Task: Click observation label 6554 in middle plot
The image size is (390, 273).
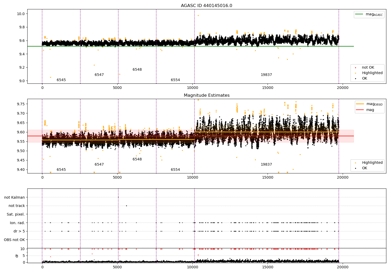Action: click(x=175, y=170)
